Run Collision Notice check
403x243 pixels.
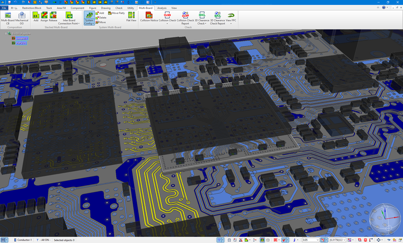[x=149, y=17]
